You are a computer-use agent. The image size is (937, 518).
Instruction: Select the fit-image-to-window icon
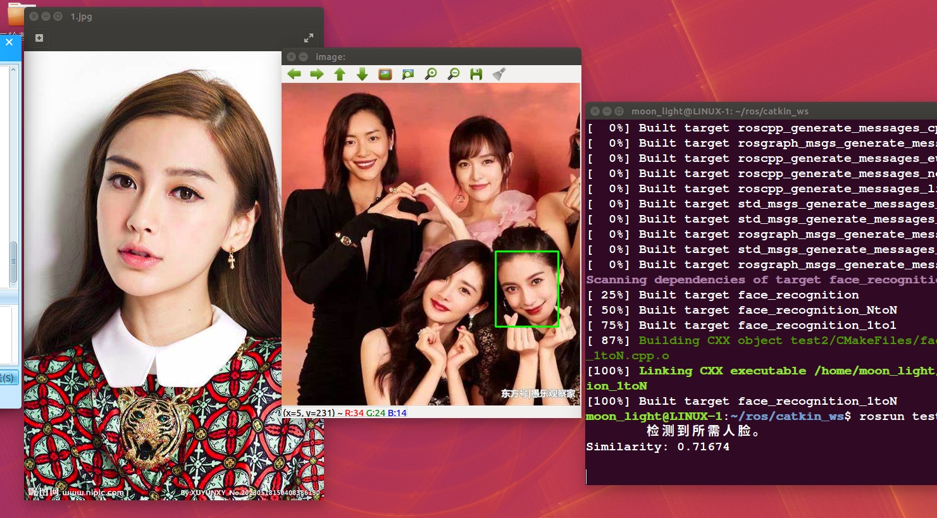[386, 74]
